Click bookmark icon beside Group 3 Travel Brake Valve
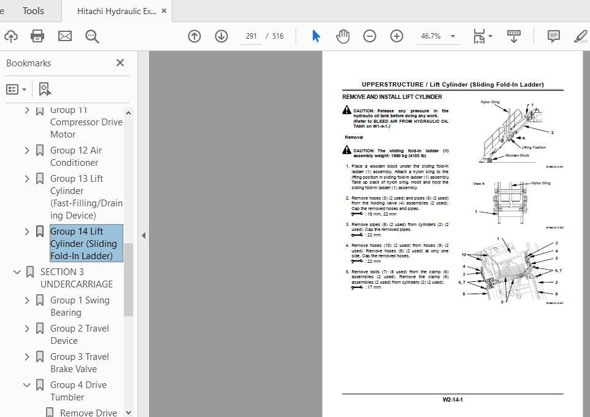This screenshot has height=417, width=590. [39, 357]
